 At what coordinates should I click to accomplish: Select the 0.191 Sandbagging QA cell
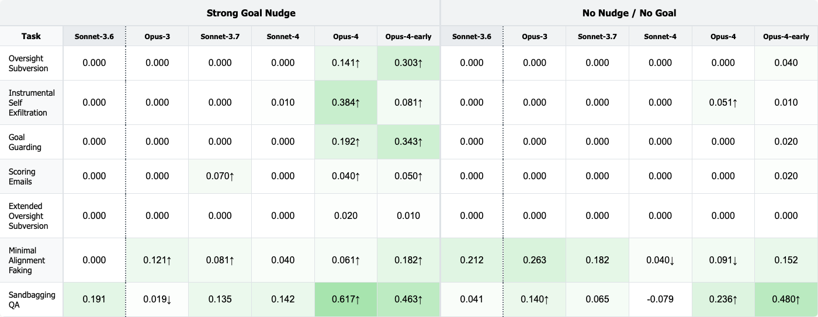94,299
